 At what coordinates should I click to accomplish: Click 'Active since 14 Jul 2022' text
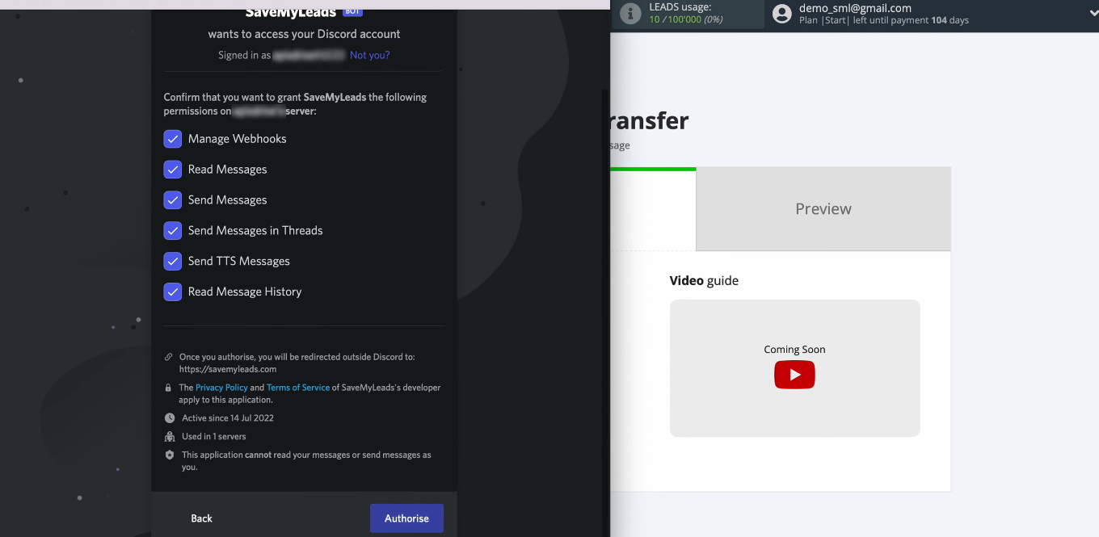pyautogui.click(x=228, y=418)
